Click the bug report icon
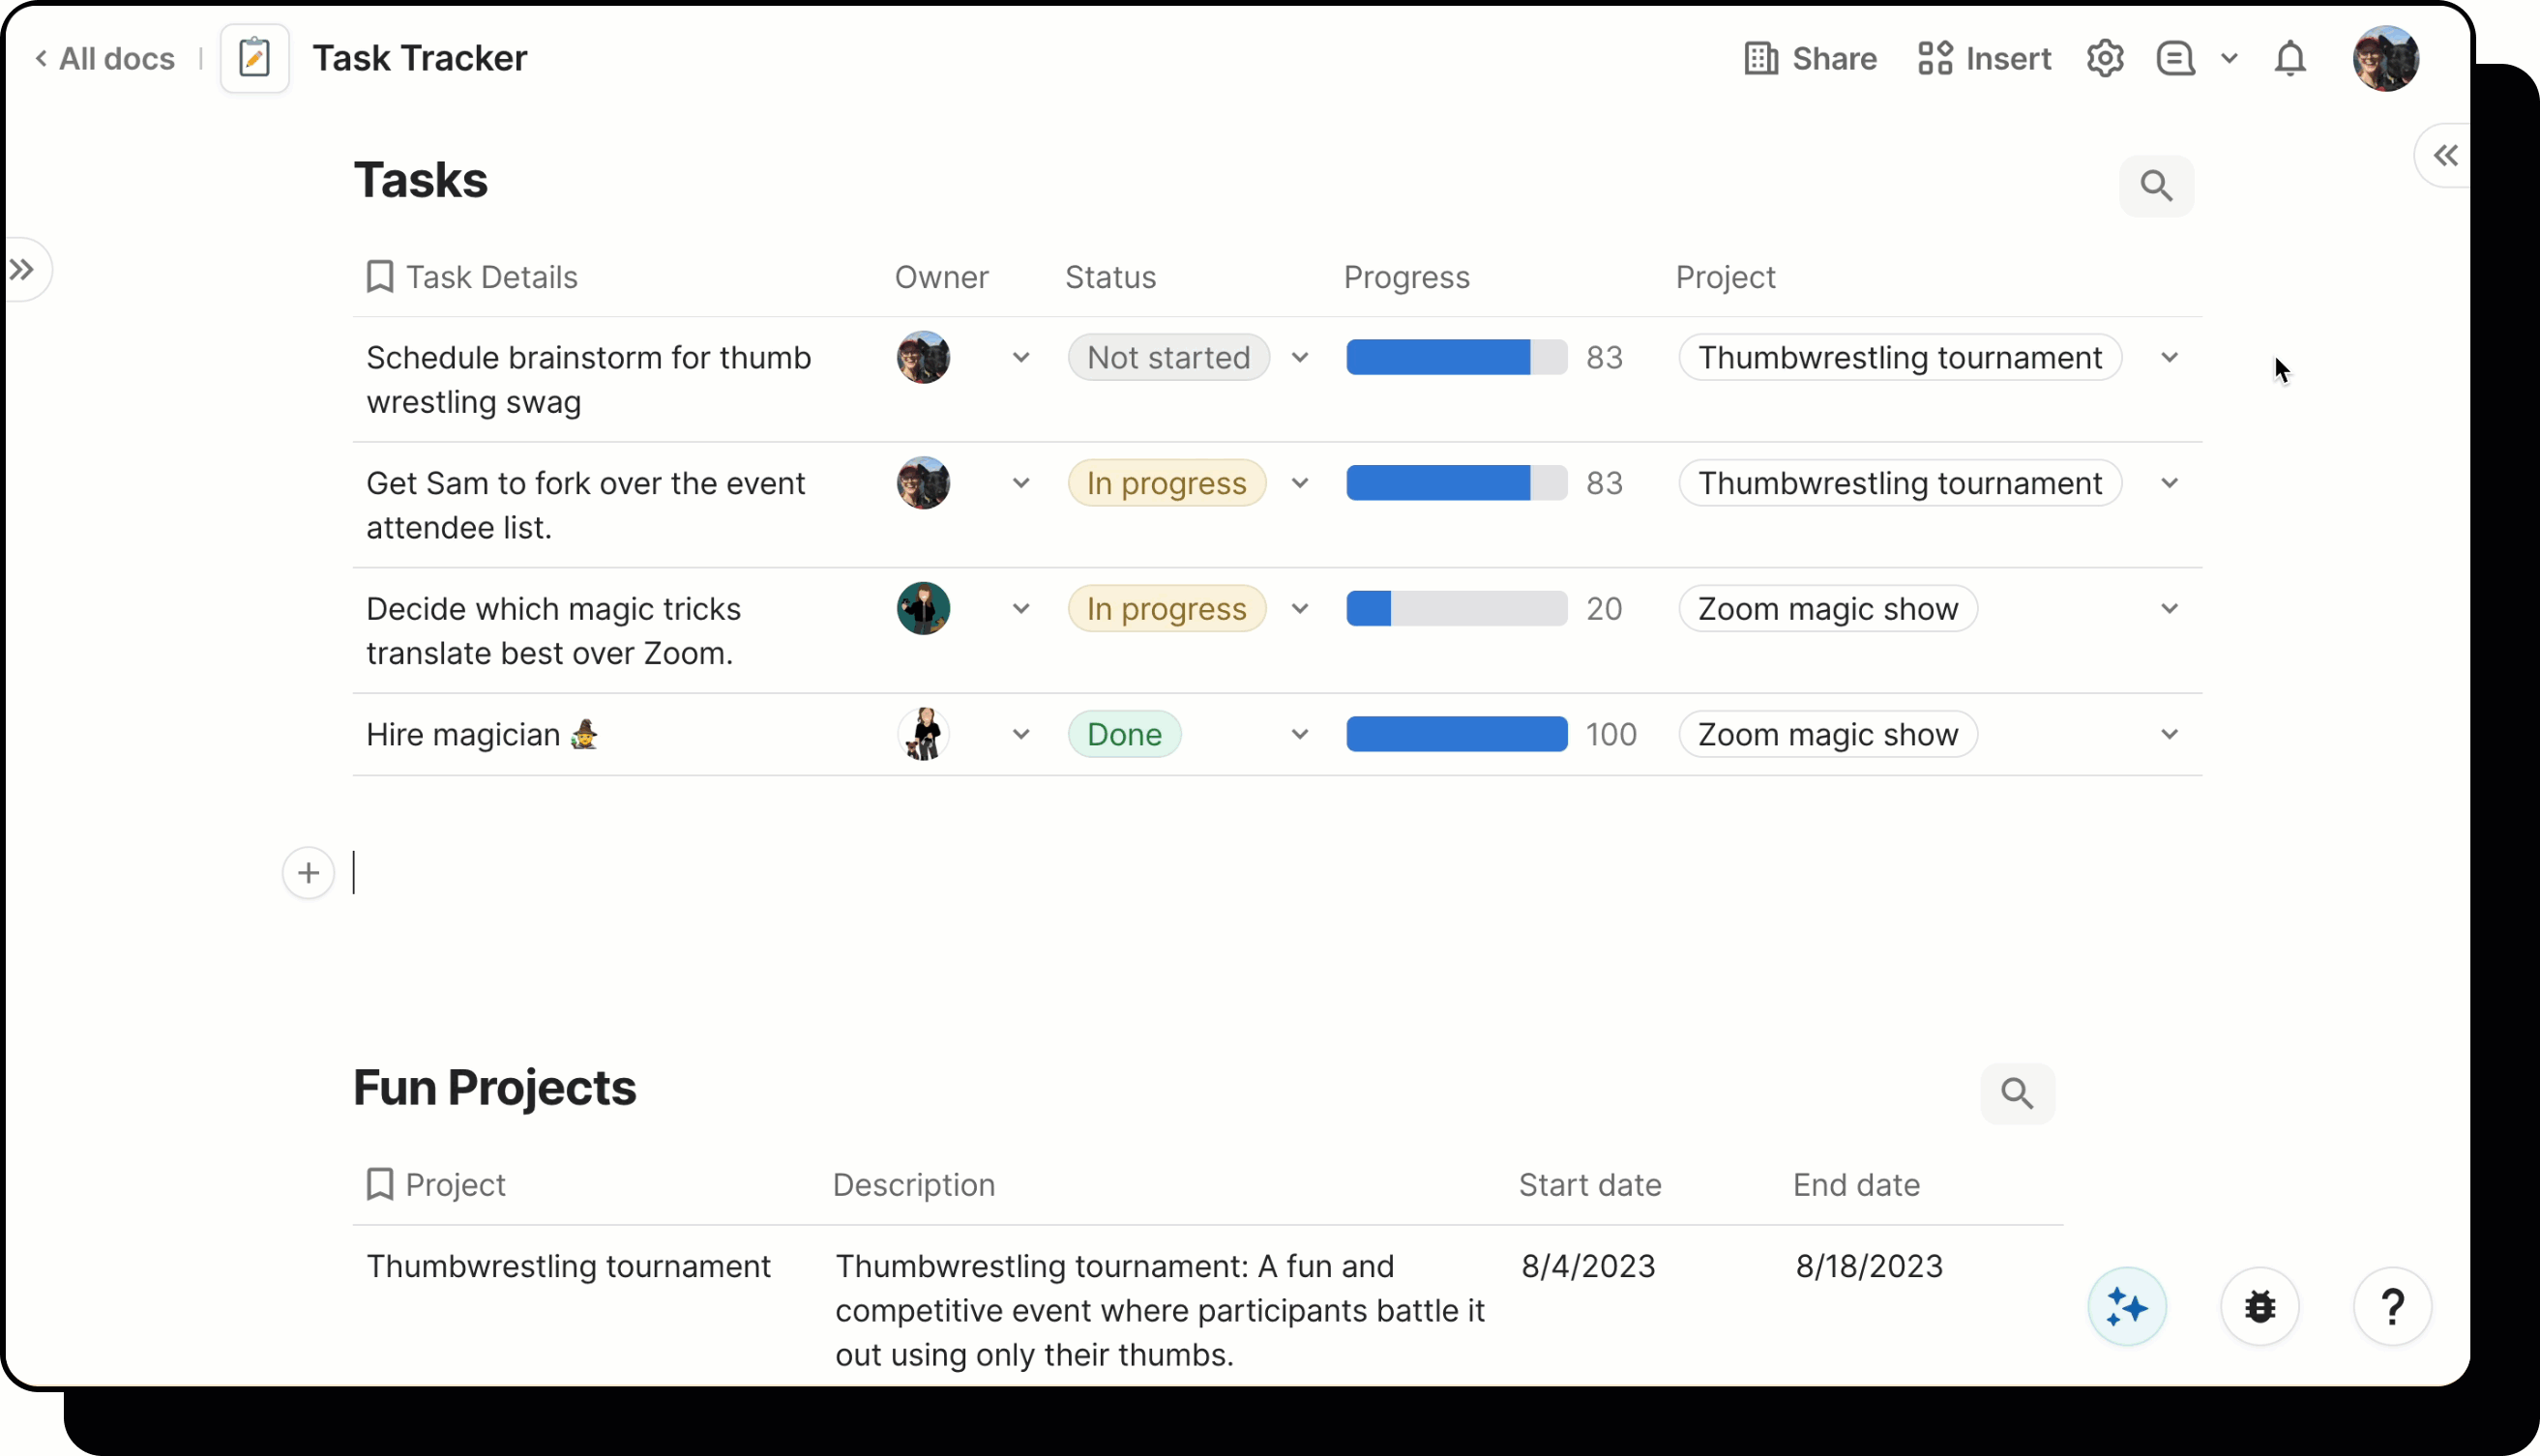The height and width of the screenshot is (1456, 2540). tap(2259, 1307)
